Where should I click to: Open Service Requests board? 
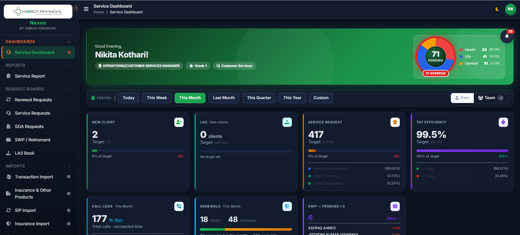[38, 113]
